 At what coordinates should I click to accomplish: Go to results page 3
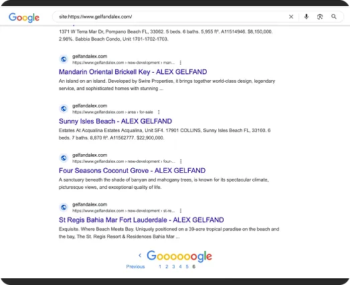click(173, 267)
